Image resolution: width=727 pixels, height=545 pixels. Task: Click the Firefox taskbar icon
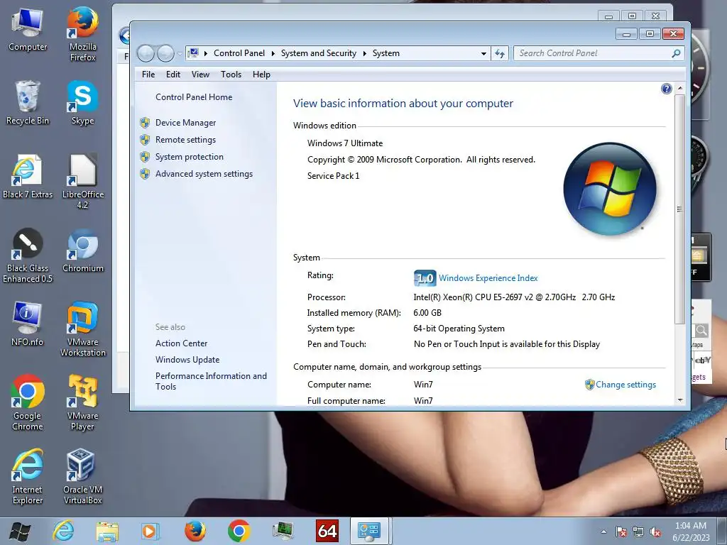click(195, 531)
